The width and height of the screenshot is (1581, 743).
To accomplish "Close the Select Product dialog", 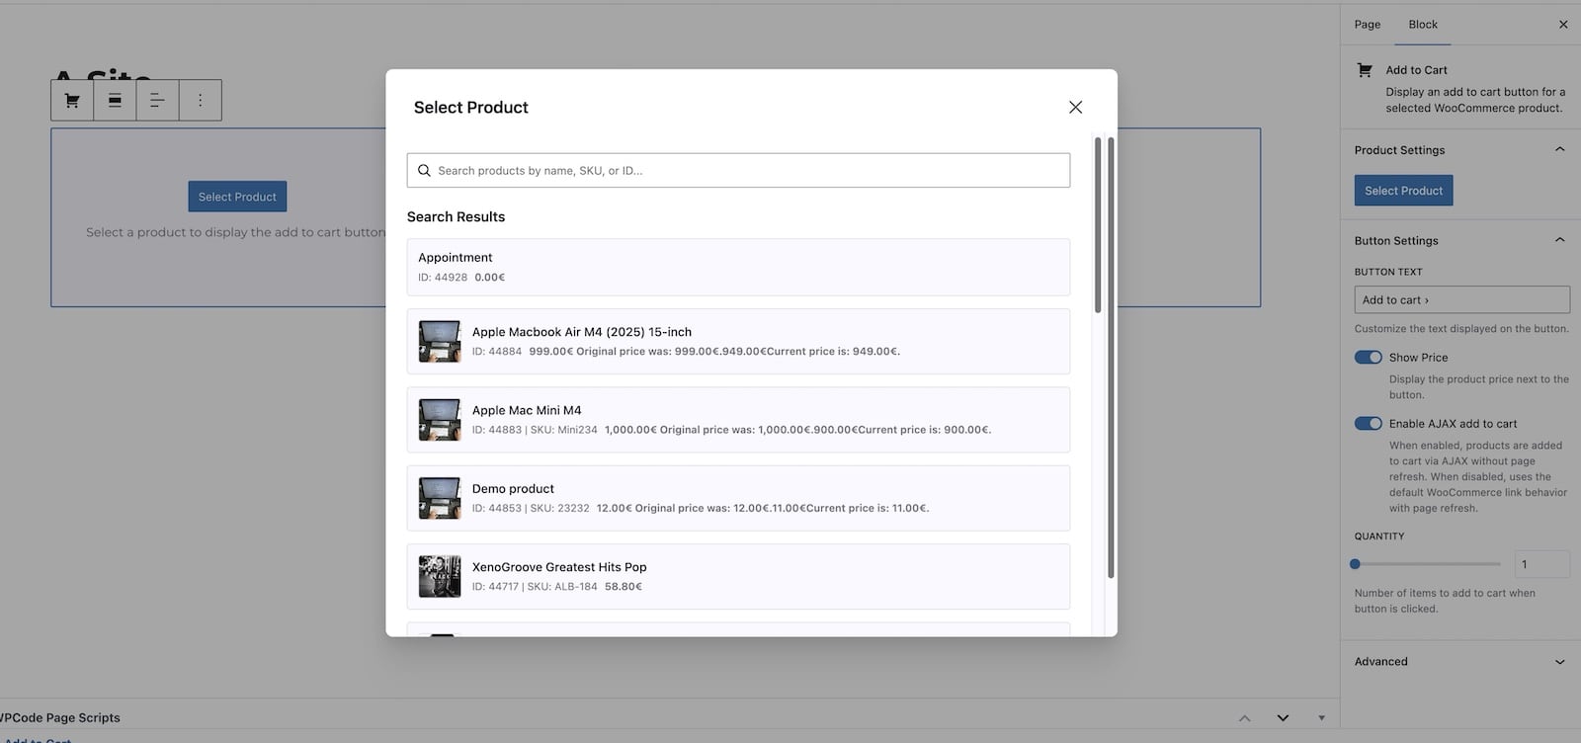I will [1075, 107].
